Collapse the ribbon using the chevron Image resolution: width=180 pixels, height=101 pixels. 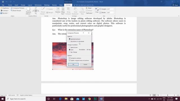coord(179,16)
